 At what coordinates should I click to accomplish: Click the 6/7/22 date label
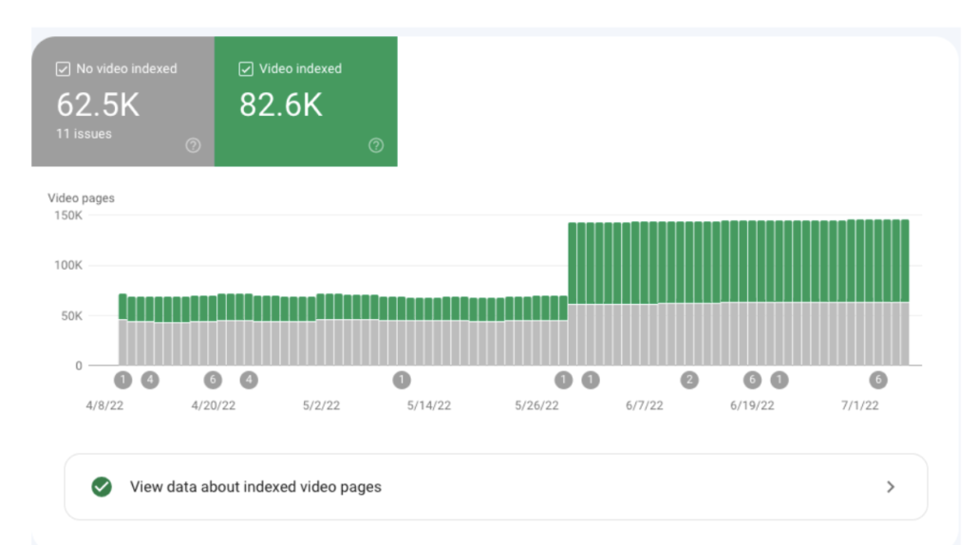pyautogui.click(x=645, y=405)
